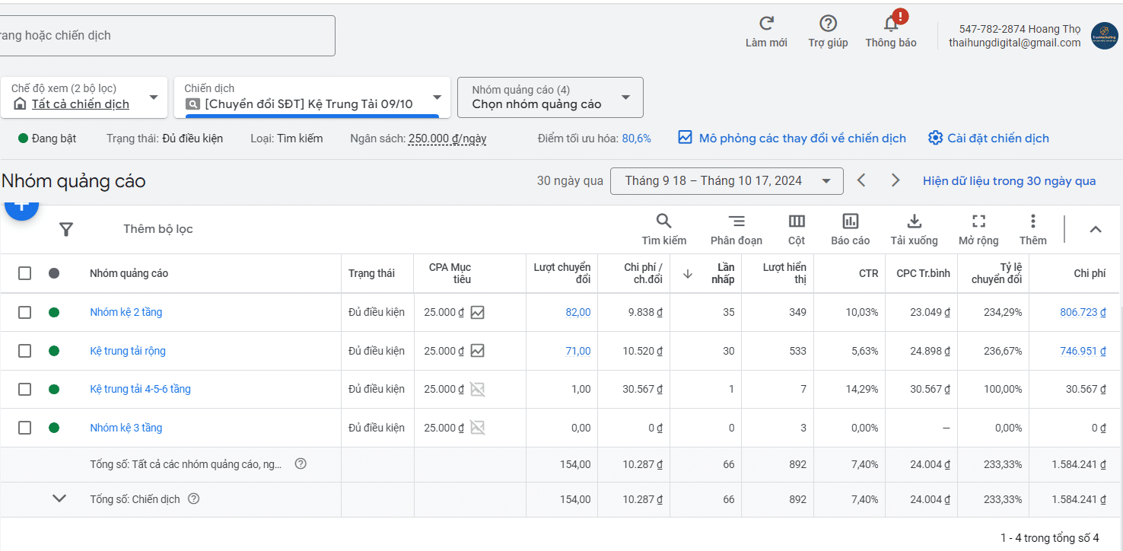
Task: Click the Mở rộng expand table icon
Action: (x=978, y=221)
